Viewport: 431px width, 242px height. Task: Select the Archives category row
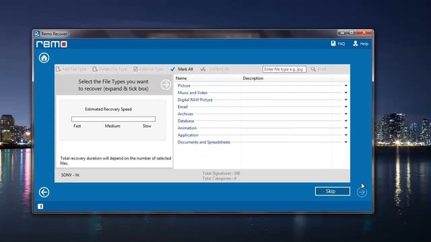click(x=262, y=114)
